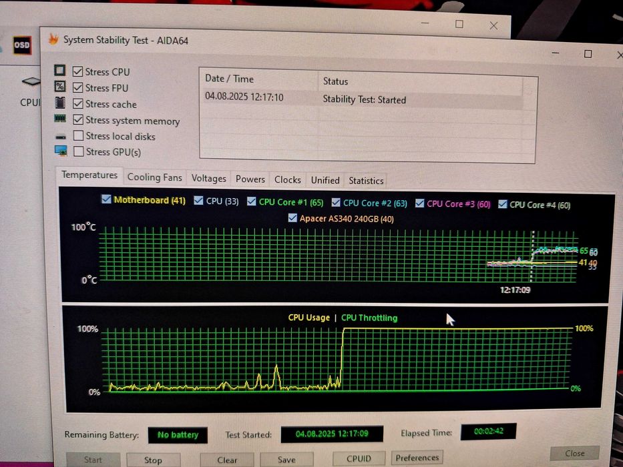This screenshot has height=467, width=623.
Task: Click the disk drive icon beside Stress local disks
Action: (x=61, y=137)
